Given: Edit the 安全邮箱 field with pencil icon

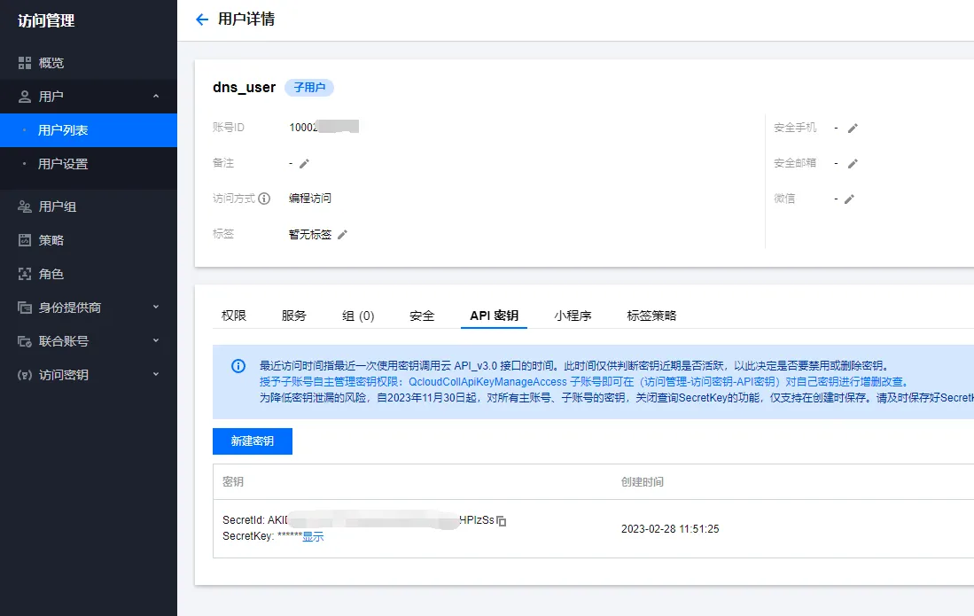Looking at the screenshot, I should coord(853,163).
